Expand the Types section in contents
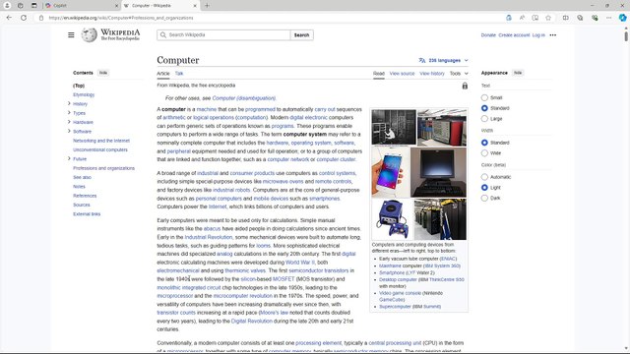 coord(69,113)
